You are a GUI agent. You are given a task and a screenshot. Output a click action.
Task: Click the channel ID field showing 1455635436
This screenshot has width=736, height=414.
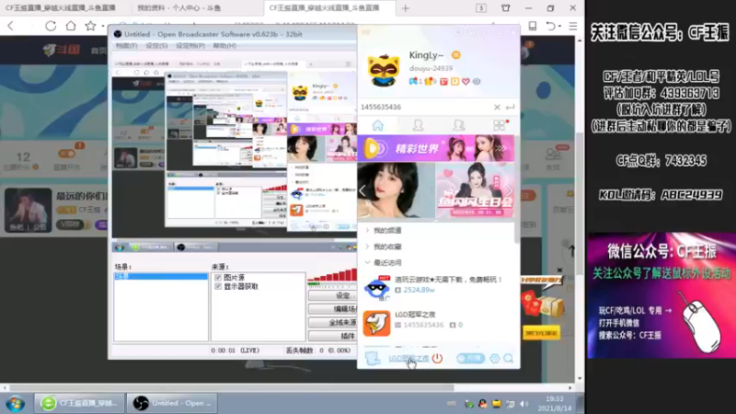[x=425, y=107]
